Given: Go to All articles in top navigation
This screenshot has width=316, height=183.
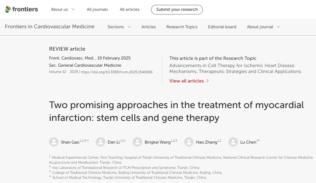Looking at the screenshot, I should coord(129,10).
